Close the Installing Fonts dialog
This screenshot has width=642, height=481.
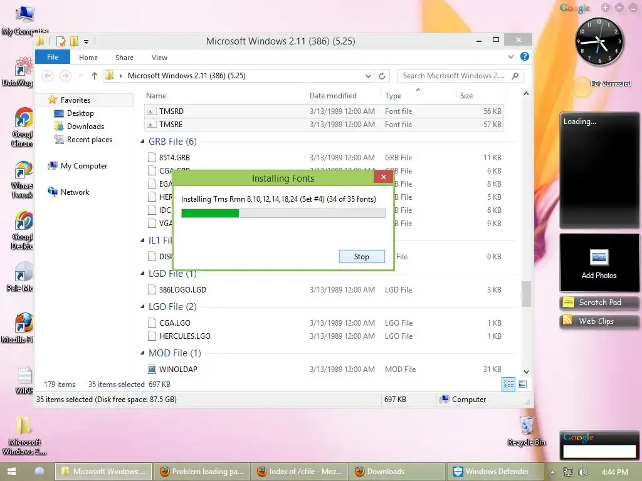[x=383, y=177]
